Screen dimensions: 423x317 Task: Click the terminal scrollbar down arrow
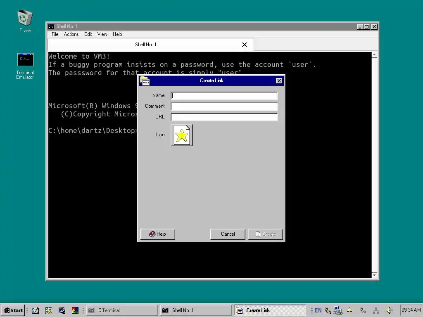point(374,275)
